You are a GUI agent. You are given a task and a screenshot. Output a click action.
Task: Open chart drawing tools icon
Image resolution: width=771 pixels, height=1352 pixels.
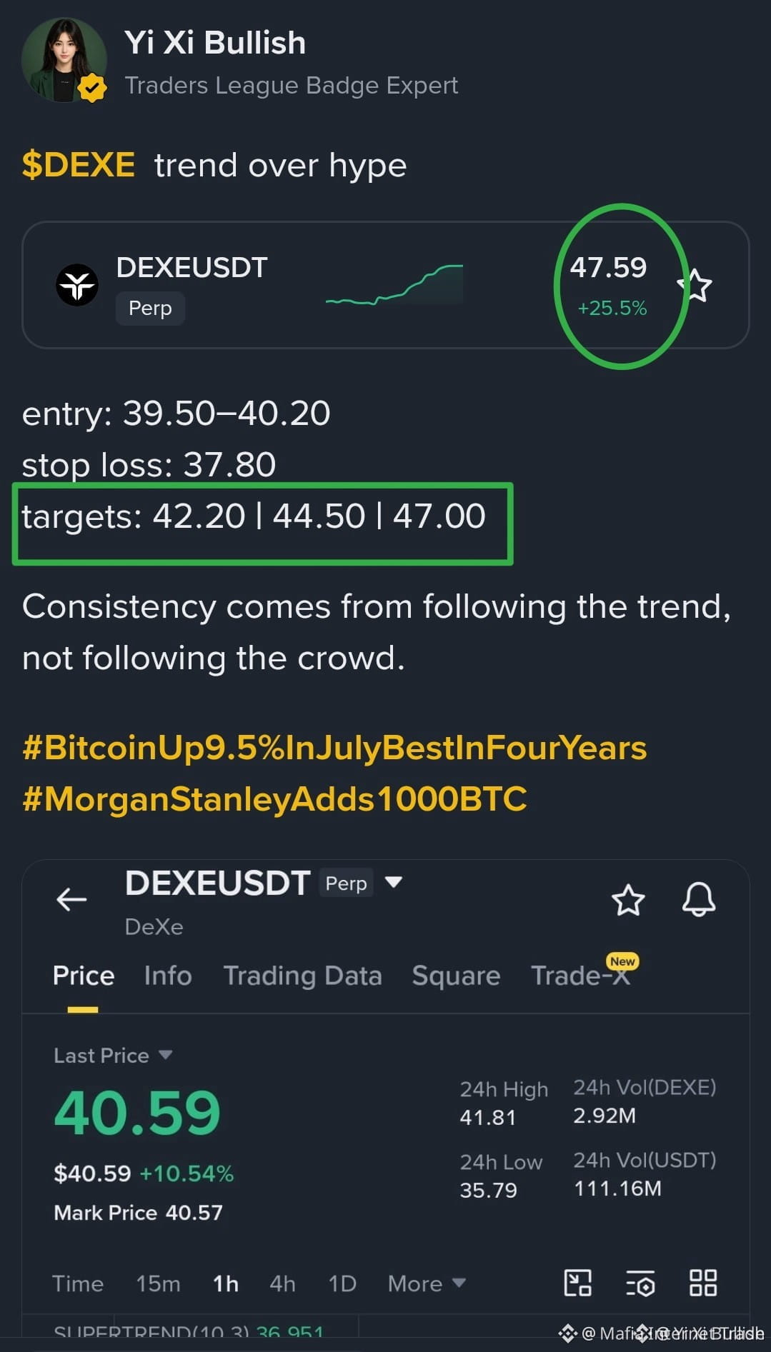577,1283
